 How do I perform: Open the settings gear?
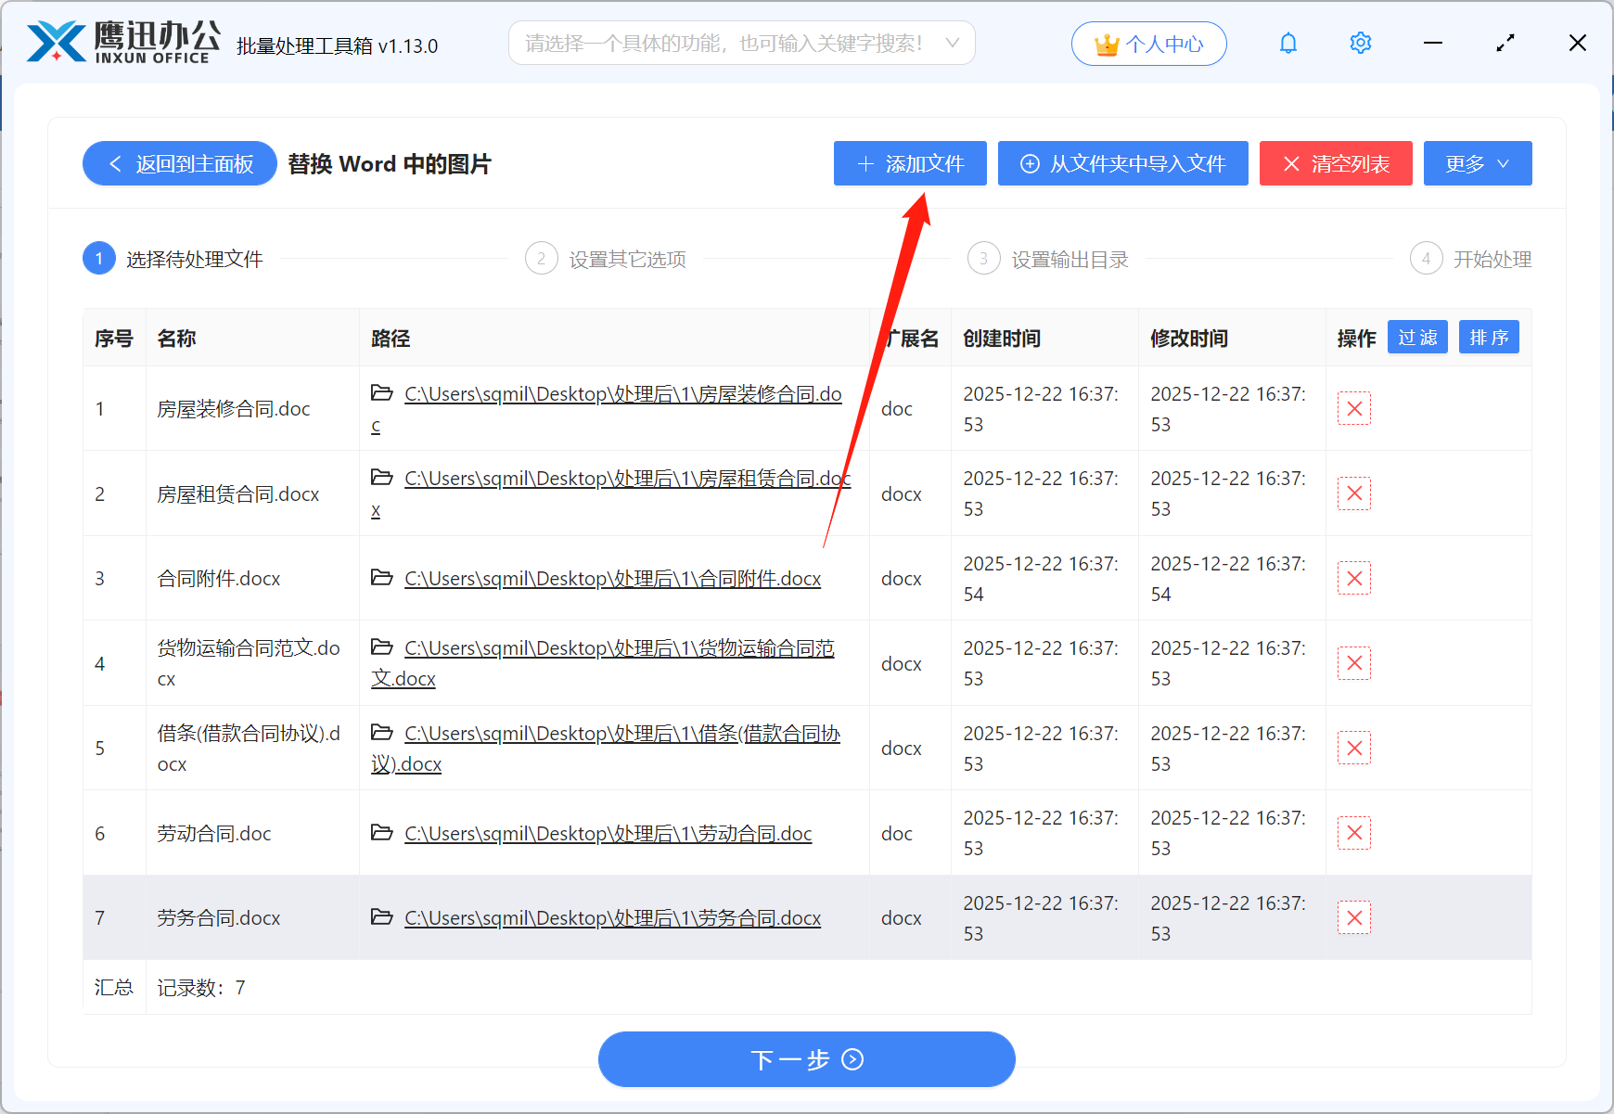point(1360,43)
